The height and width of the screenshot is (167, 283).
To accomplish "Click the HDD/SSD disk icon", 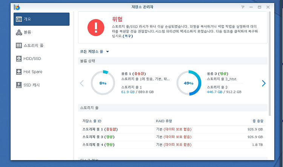I will tap(19, 58).
